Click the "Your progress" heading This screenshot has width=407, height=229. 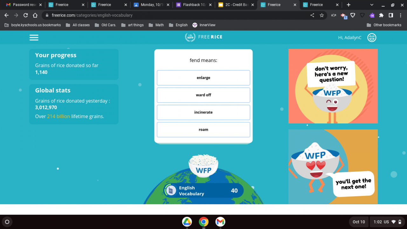[x=56, y=55]
